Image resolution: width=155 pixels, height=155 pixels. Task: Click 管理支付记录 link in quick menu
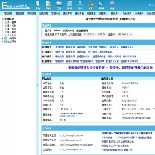(112, 61)
